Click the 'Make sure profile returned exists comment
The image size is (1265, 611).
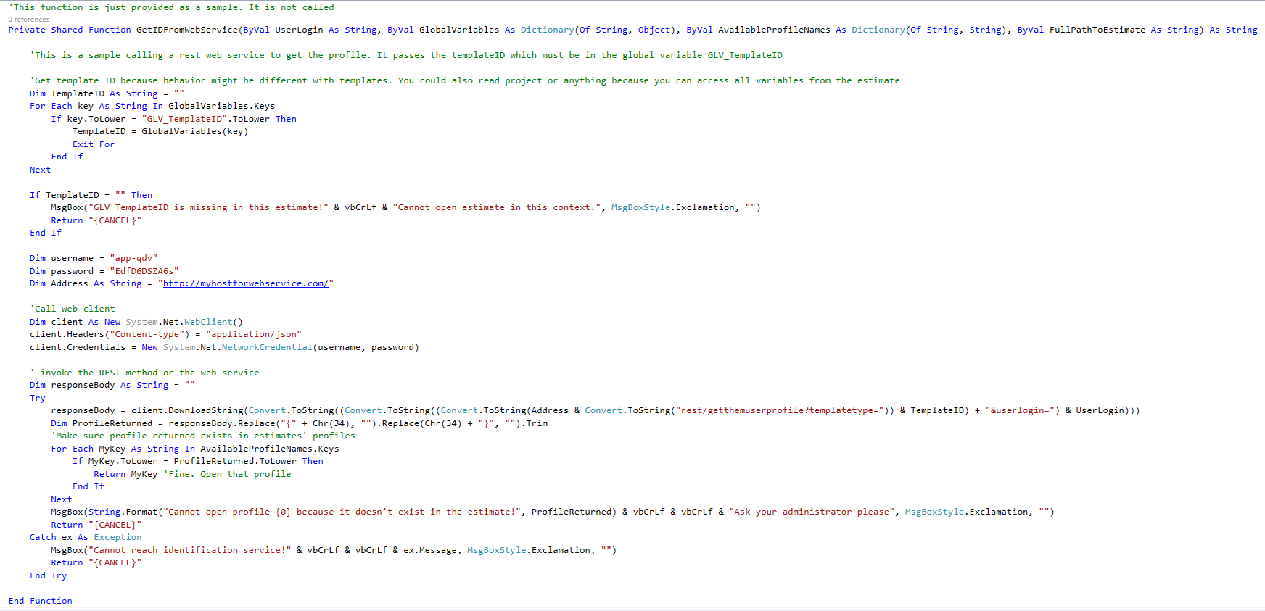(203, 436)
